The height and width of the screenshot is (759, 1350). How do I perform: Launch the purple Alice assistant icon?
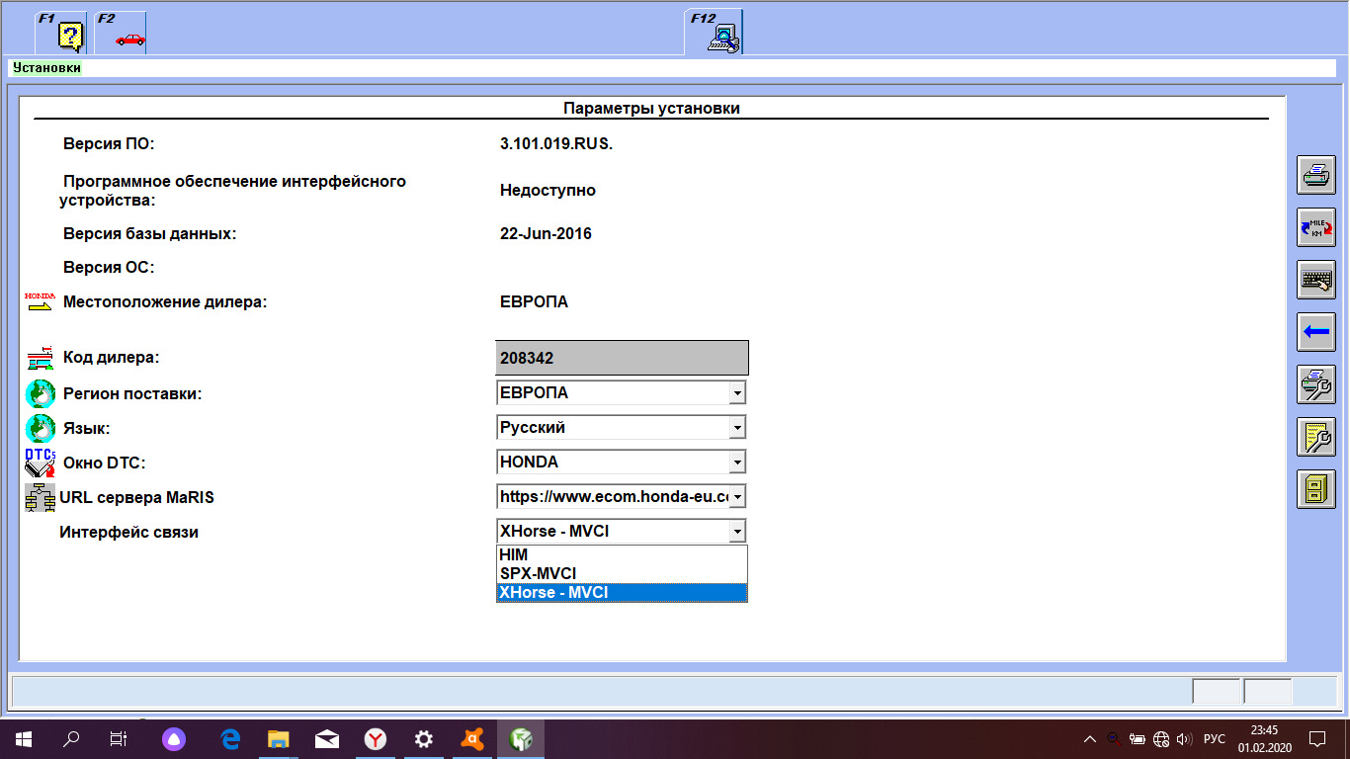(x=174, y=738)
